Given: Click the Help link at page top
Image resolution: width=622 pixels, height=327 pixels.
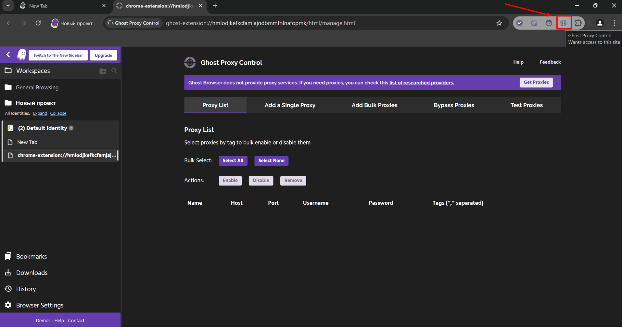Looking at the screenshot, I should click(518, 62).
